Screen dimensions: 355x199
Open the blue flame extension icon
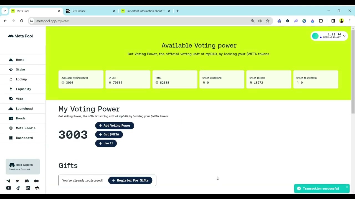tap(313, 21)
